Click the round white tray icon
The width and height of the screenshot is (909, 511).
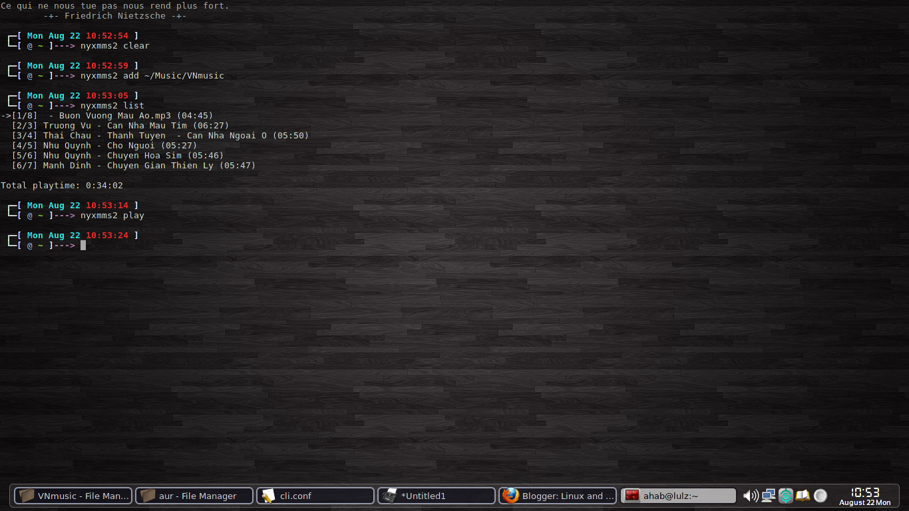coord(820,495)
